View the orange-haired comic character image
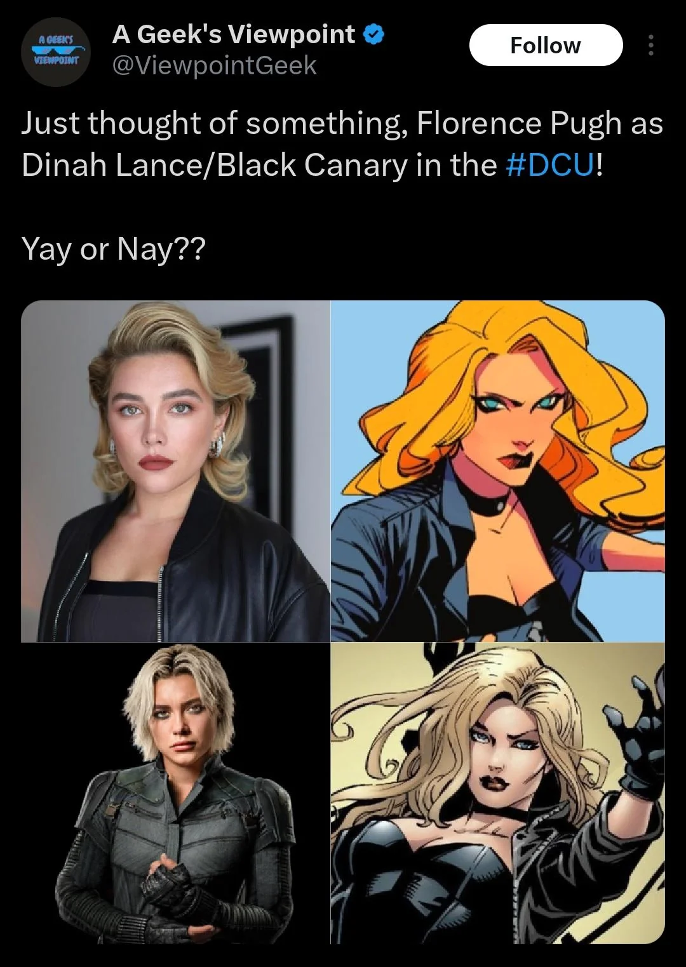Viewport: 686px width, 967px height. [498, 471]
